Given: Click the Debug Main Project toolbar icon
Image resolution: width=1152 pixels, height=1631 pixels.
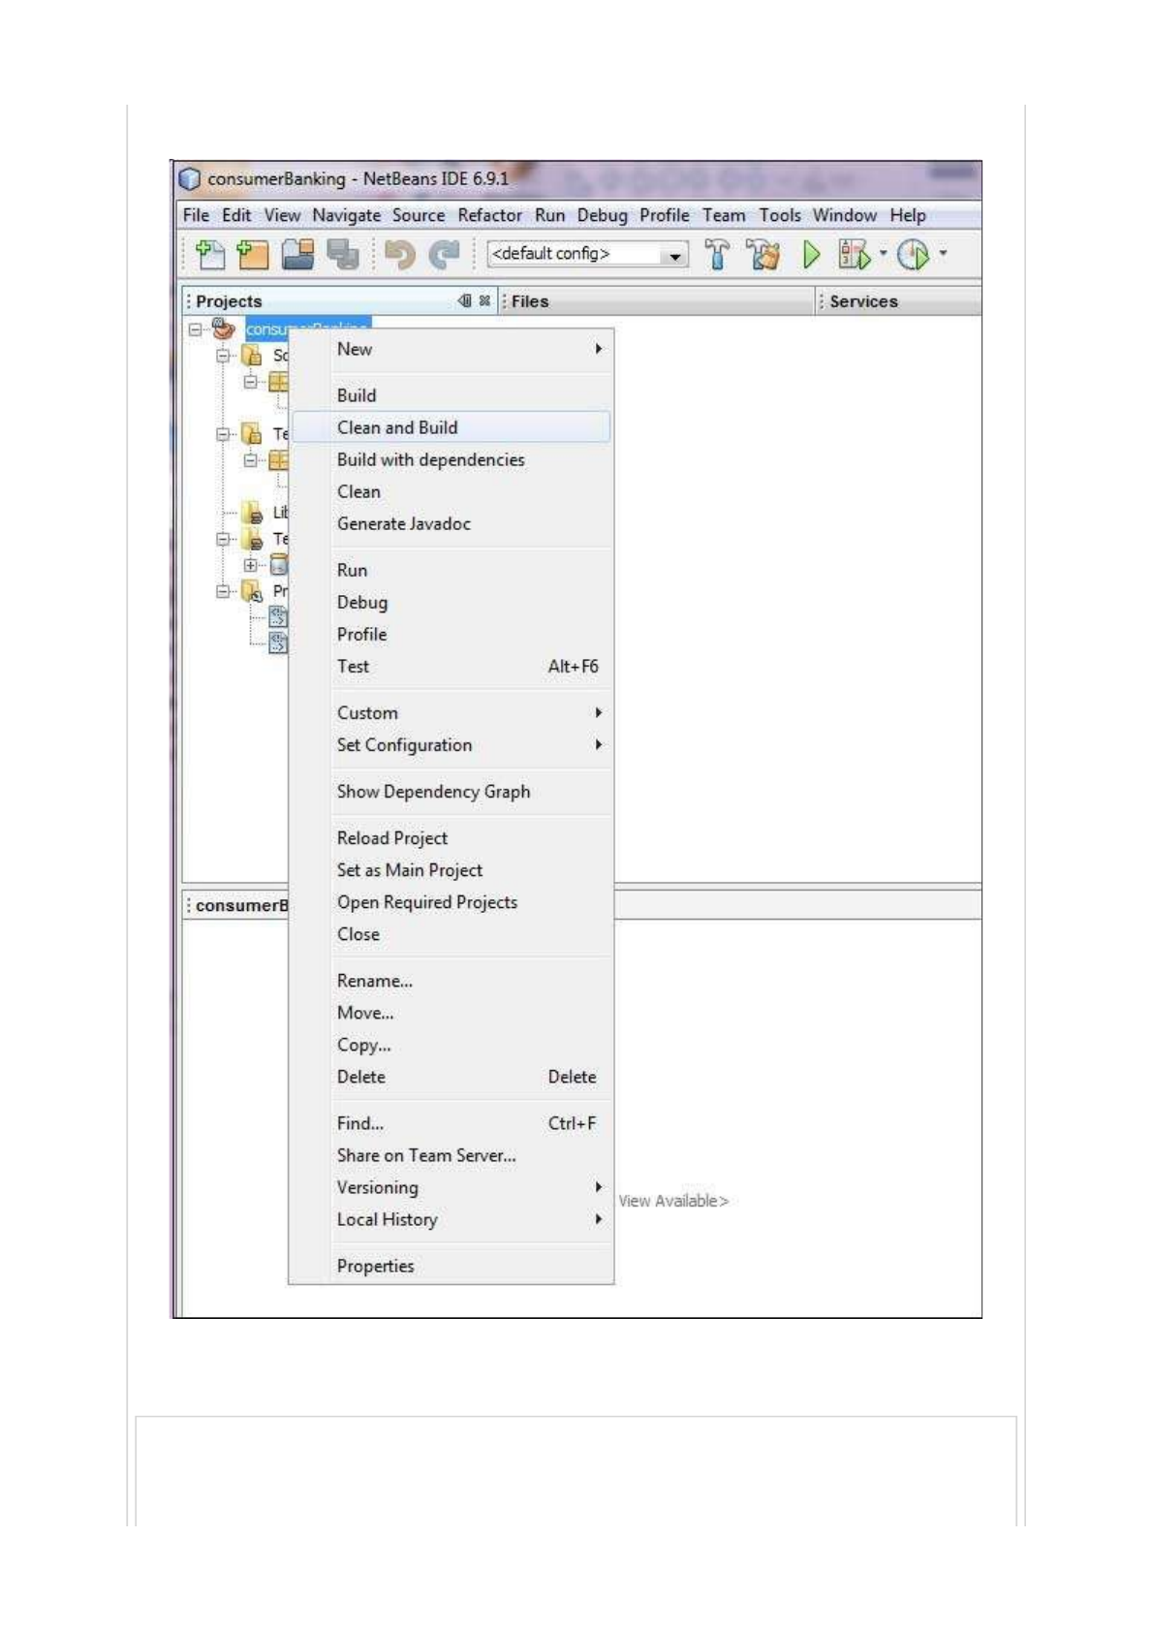Looking at the screenshot, I should (x=854, y=255).
